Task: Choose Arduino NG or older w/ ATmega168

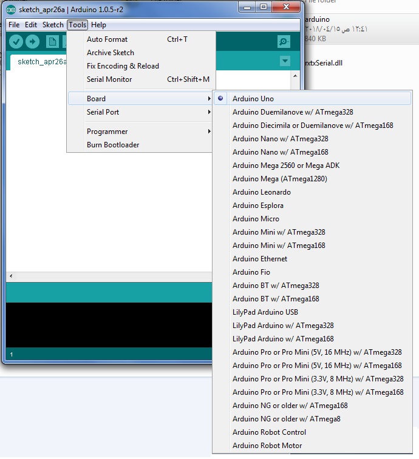Action: (x=312, y=406)
